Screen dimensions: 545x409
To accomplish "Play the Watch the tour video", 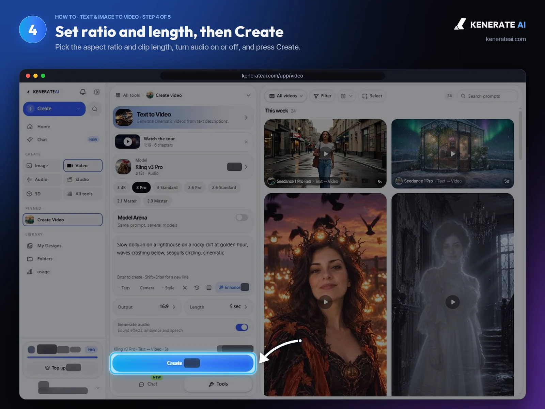I will click(x=127, y=142).
